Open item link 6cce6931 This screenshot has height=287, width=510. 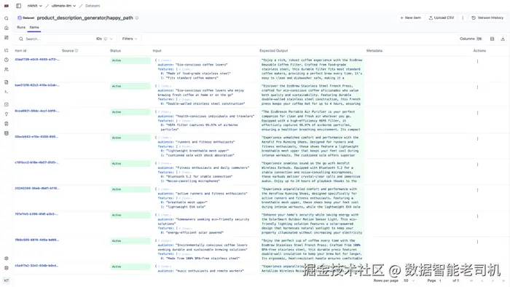coord(37,111)
